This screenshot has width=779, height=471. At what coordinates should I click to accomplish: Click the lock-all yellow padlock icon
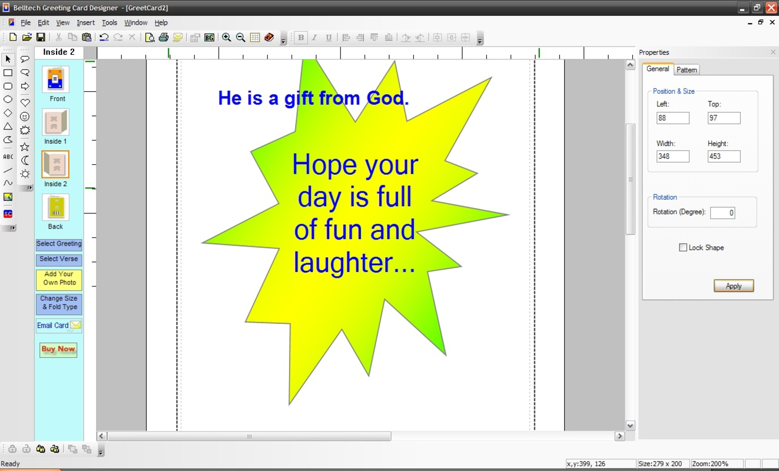tap(41, 449)
